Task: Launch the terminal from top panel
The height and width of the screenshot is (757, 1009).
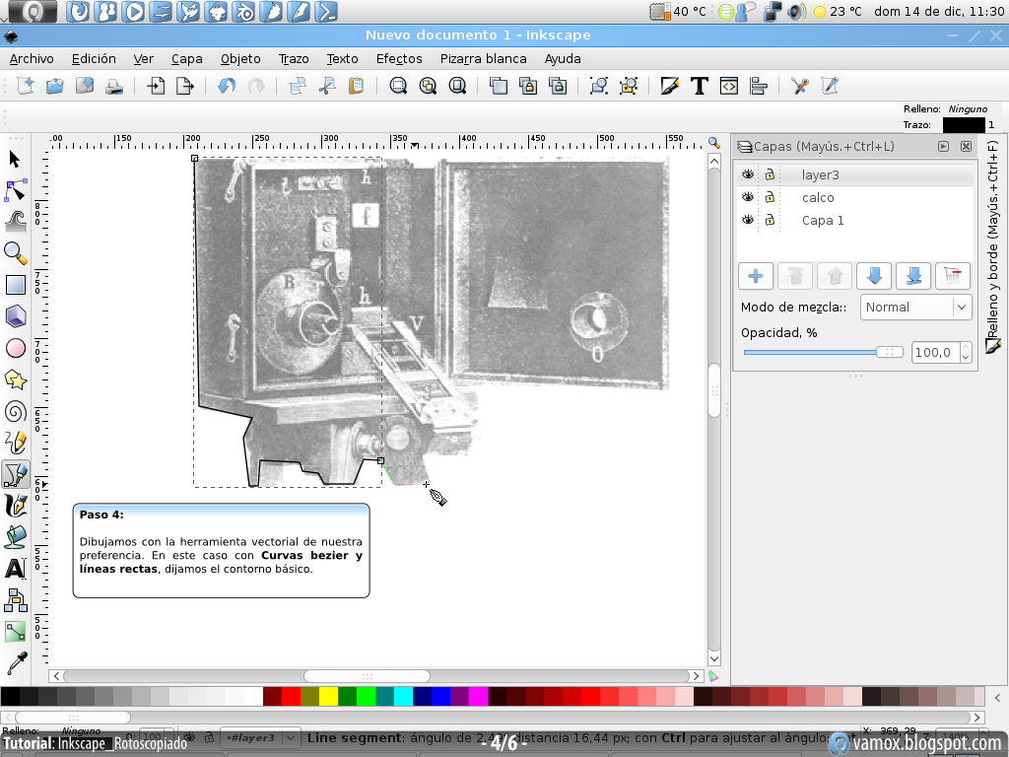Action: click(x=326, y=11)
